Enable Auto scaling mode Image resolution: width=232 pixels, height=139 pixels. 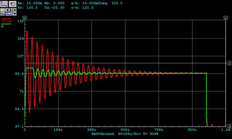[x=9, y=14]
